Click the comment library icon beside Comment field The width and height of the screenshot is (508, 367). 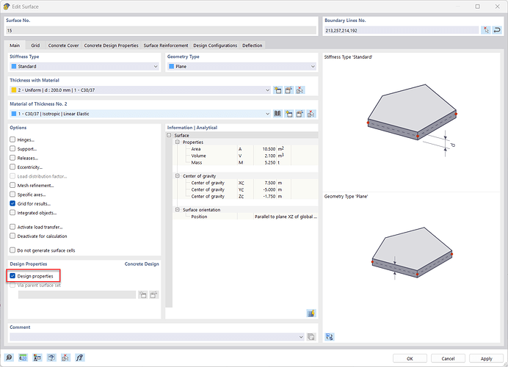[311, 336]
